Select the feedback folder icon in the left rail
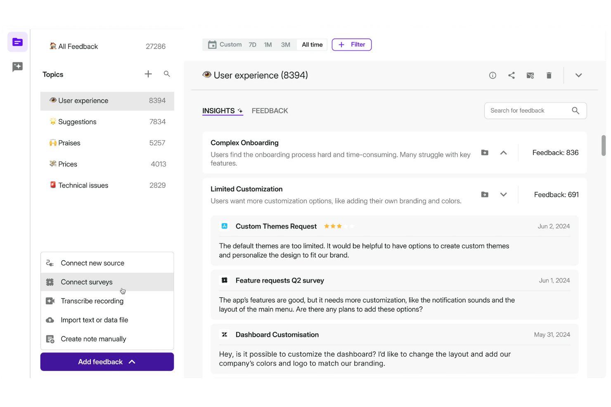The width and height of the screenshot is (611, 407). [17, 42]
